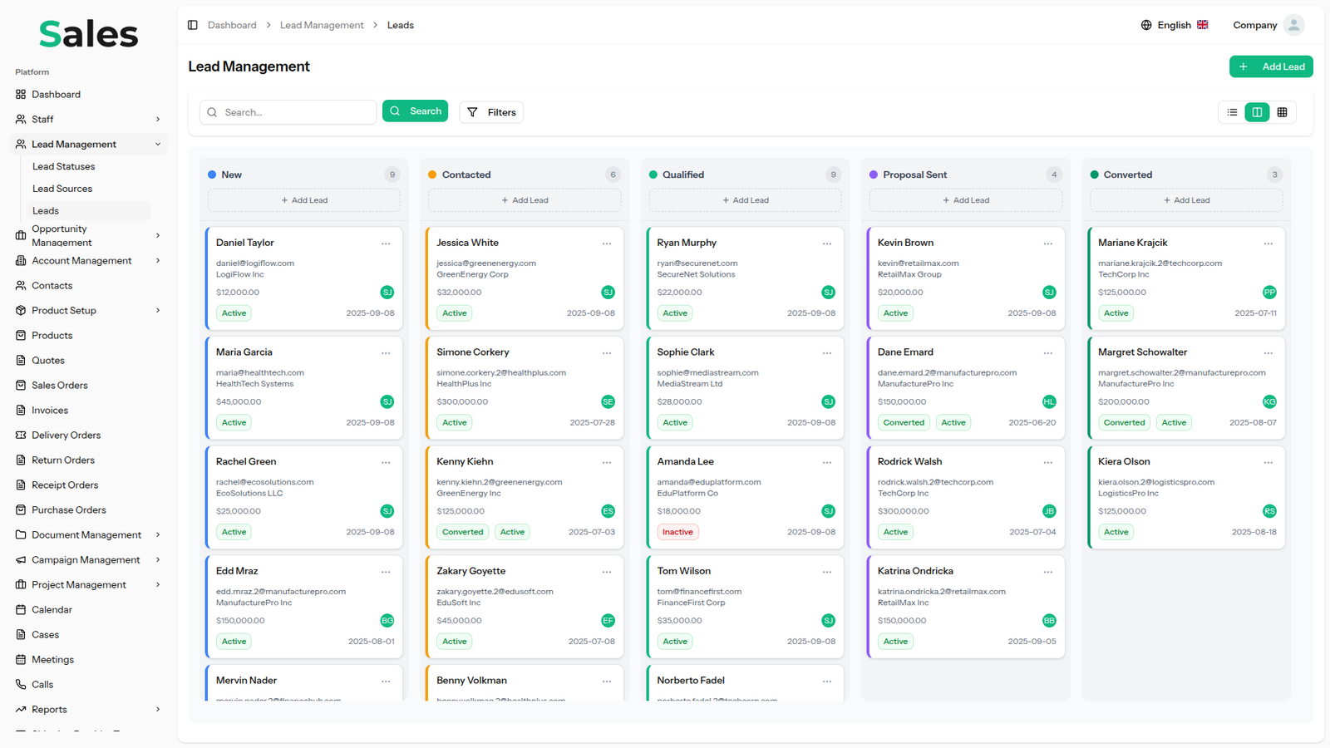Viewport: 1330px width, 748px height.
Task: Open options menu on Kevin Brown card
Action: [x=1047, y=244]
